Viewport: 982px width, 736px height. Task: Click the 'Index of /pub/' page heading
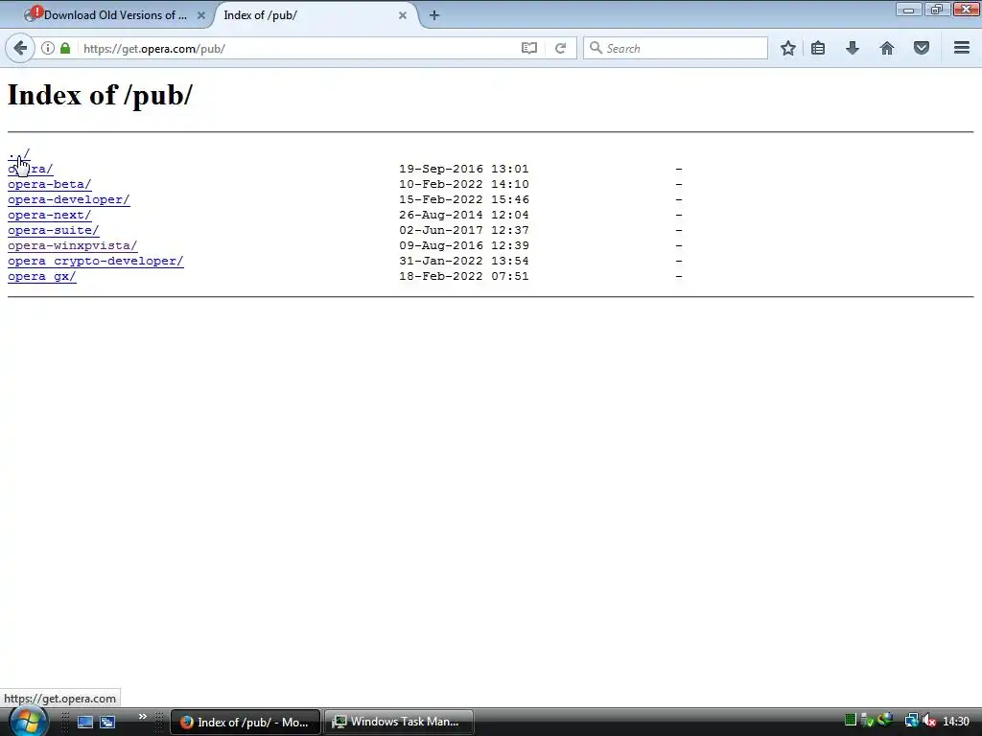tap(100, 96)
